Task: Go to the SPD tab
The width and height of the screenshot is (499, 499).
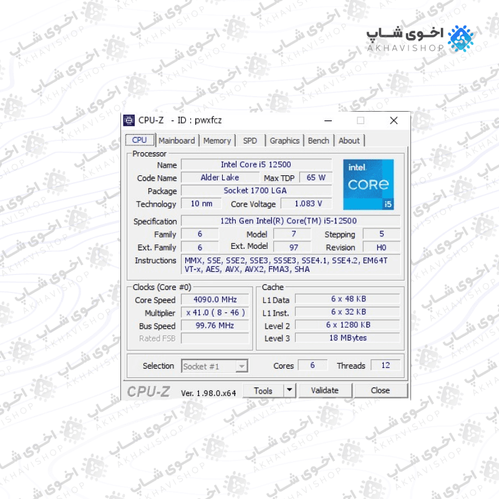Action: [250, 141]
